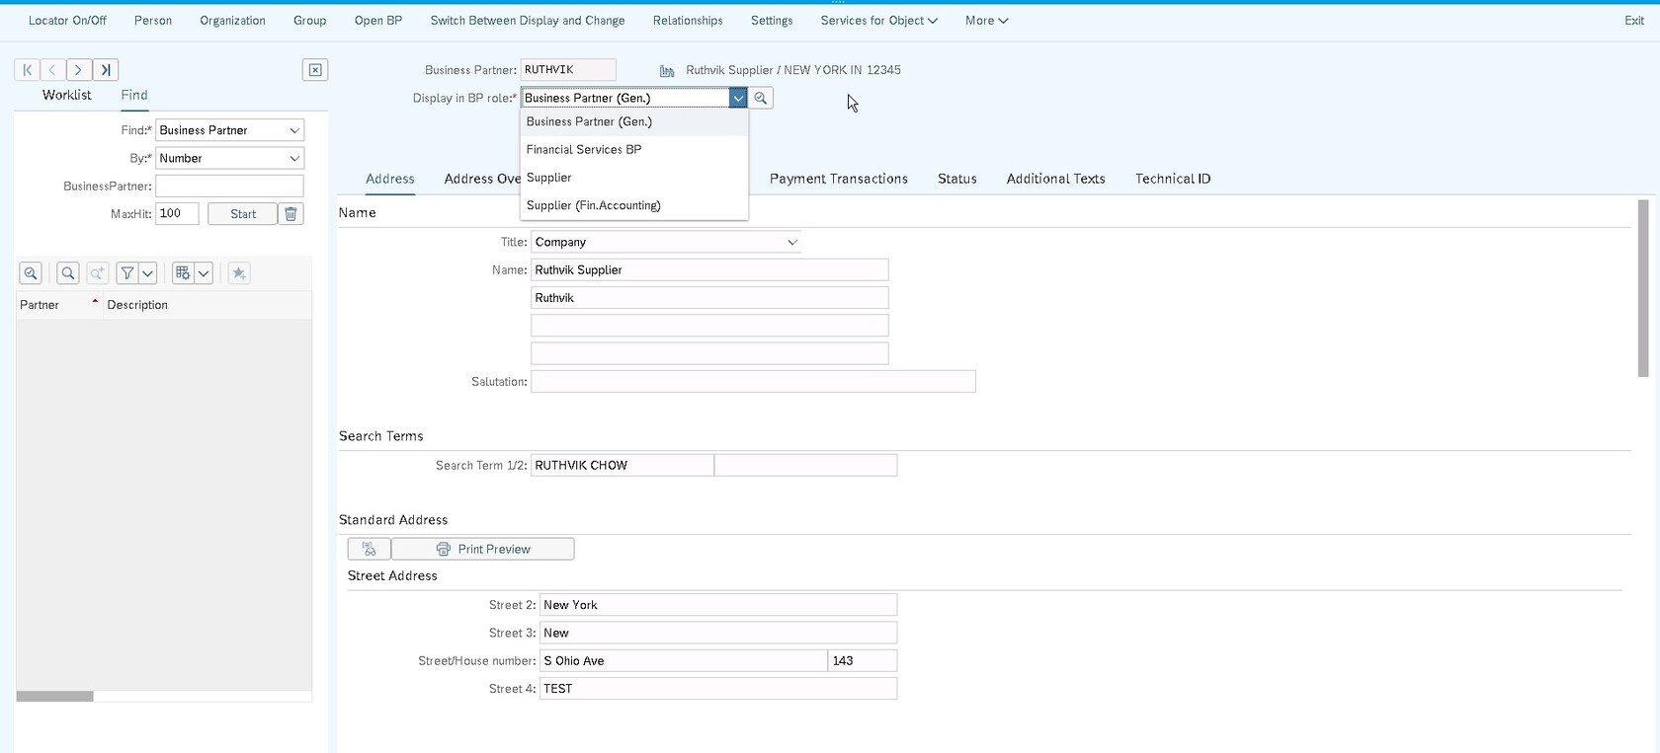
Task: Click the Person toolbar button
Action: pos(153,21)
